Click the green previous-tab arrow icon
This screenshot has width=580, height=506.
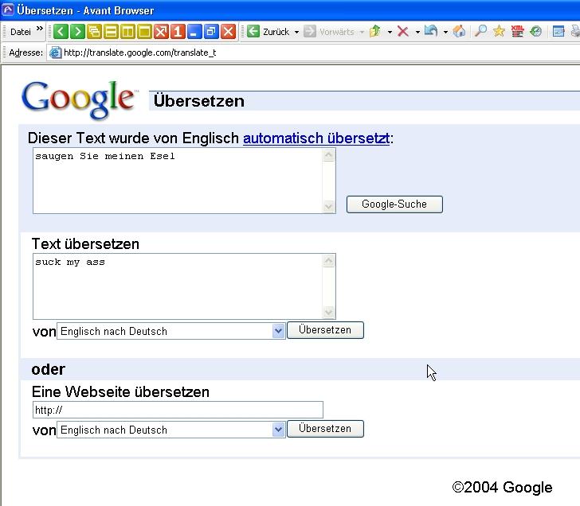(x=61, y=32)
